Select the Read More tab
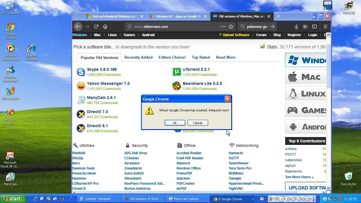 226,57
